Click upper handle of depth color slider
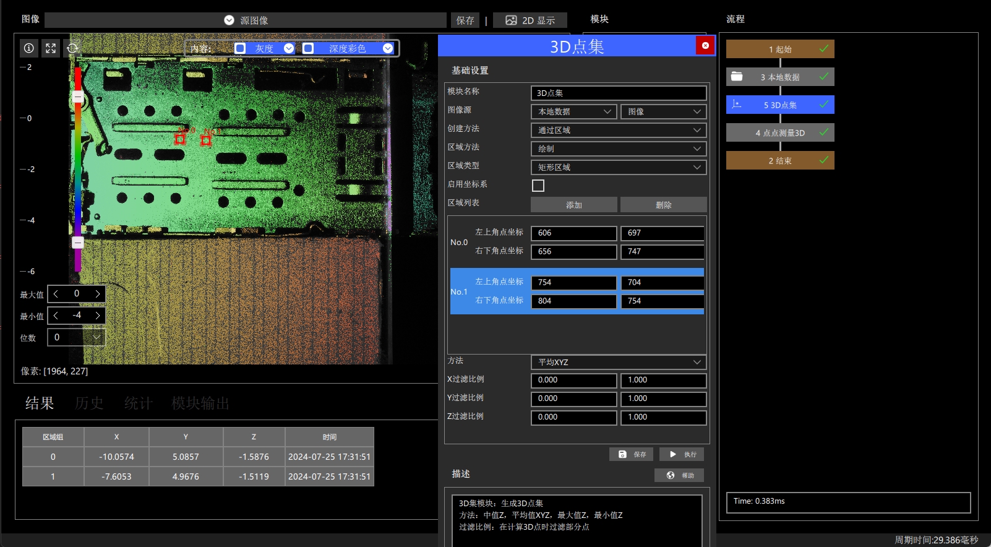Viewport: 991px width, 547px height. 78,97
